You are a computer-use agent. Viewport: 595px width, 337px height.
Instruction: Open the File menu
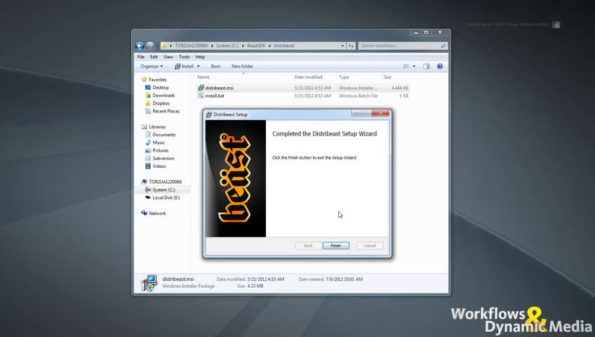click(x=141, y=57)
